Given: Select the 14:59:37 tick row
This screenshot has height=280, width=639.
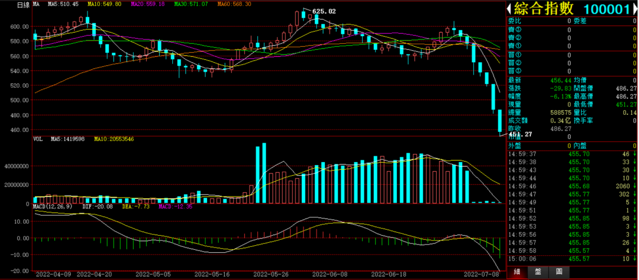Looking at the screenshot, I should tap(572, 154).
